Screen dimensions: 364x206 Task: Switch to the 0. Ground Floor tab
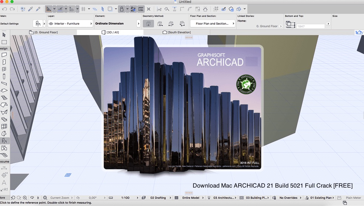tap(44, 32)
